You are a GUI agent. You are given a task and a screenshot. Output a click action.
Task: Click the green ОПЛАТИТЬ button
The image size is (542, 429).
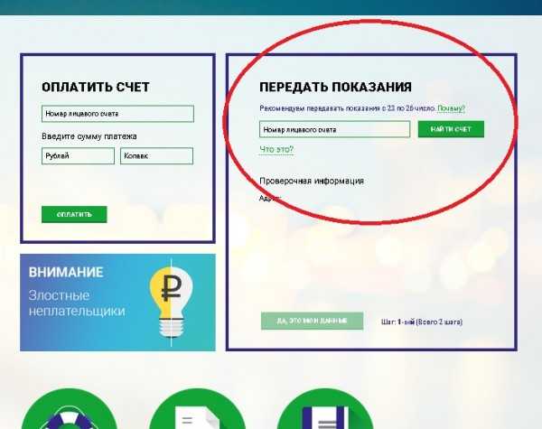pos(74,214)
